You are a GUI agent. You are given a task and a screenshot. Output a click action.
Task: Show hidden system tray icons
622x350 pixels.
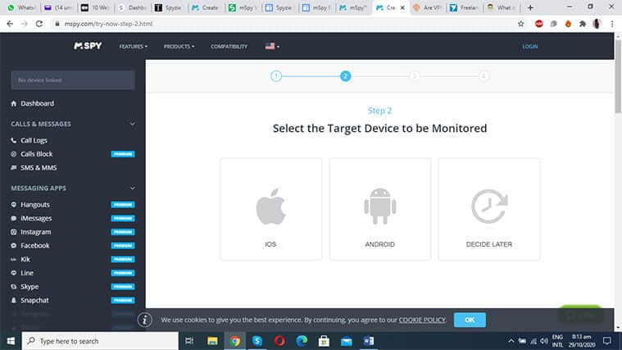[511, 341]
